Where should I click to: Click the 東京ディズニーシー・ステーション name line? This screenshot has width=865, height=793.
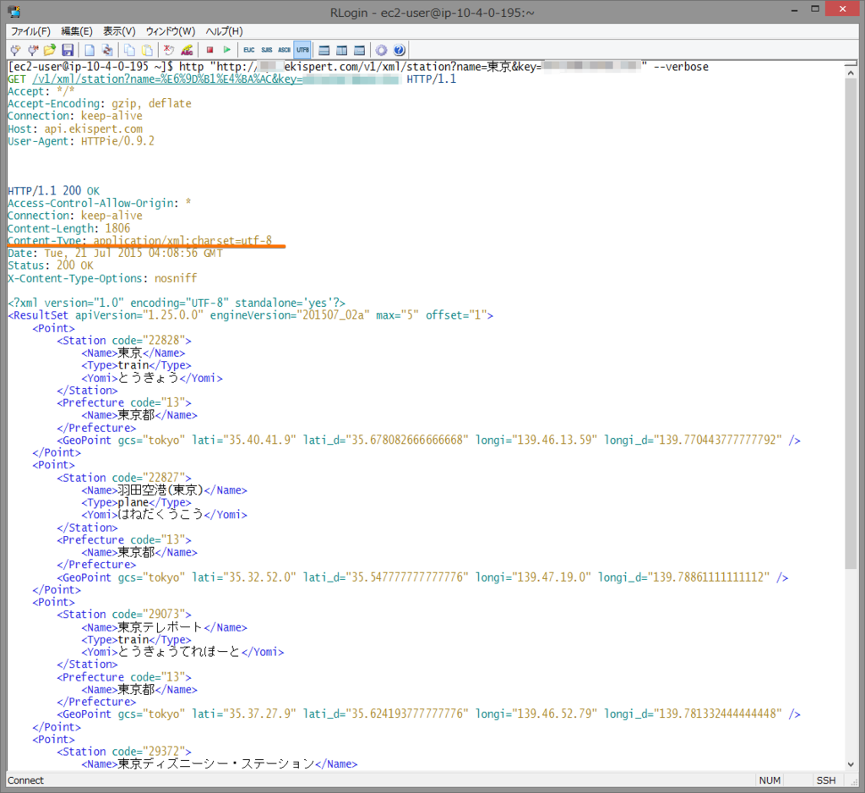pos(220,764)
